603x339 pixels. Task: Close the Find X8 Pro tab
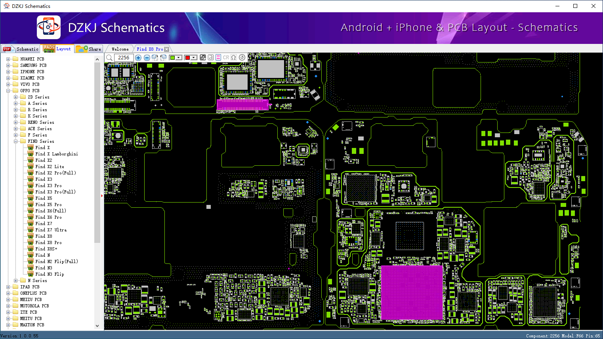click(x=167, y=49)
